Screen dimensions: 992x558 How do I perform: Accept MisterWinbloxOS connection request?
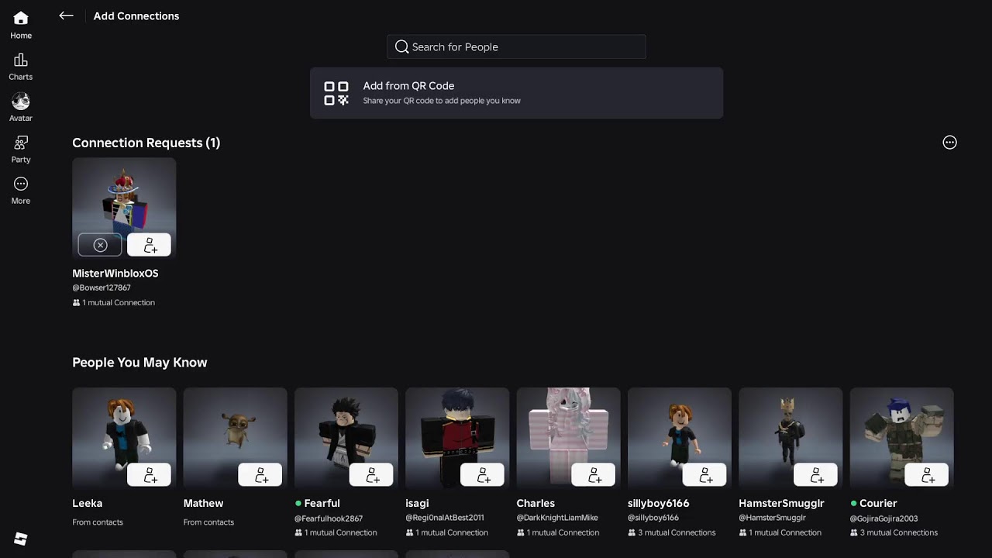pos(149,245)
